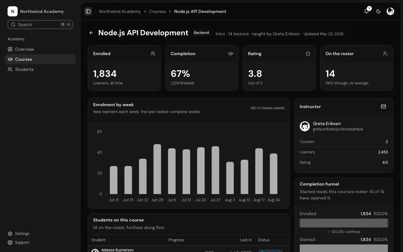Focus the Search field
403x252 pixels.
40,25
